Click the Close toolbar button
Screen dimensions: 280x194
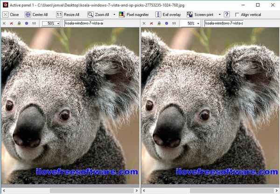point(11,14)
